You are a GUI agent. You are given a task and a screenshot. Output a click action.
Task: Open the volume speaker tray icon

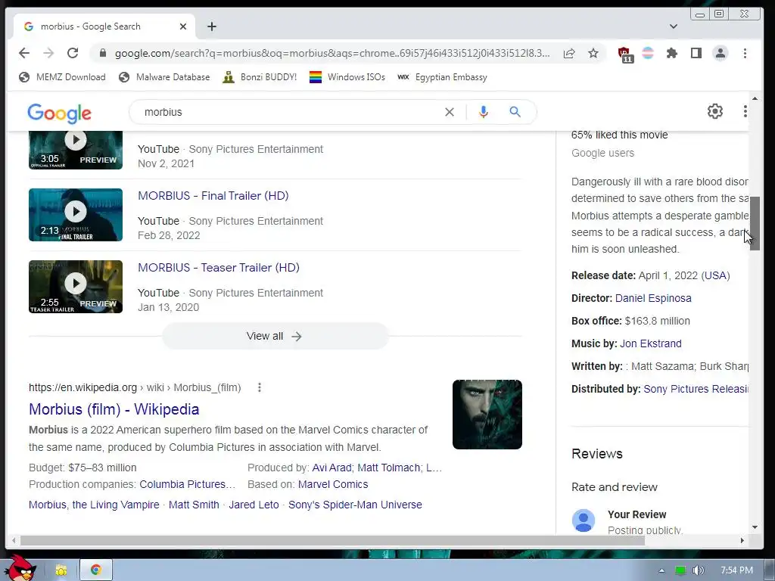click(698, 570)
